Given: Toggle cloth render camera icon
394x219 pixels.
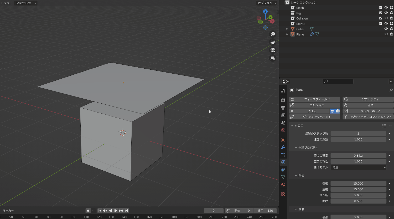Looking at the screenshot, I should 338,111.
